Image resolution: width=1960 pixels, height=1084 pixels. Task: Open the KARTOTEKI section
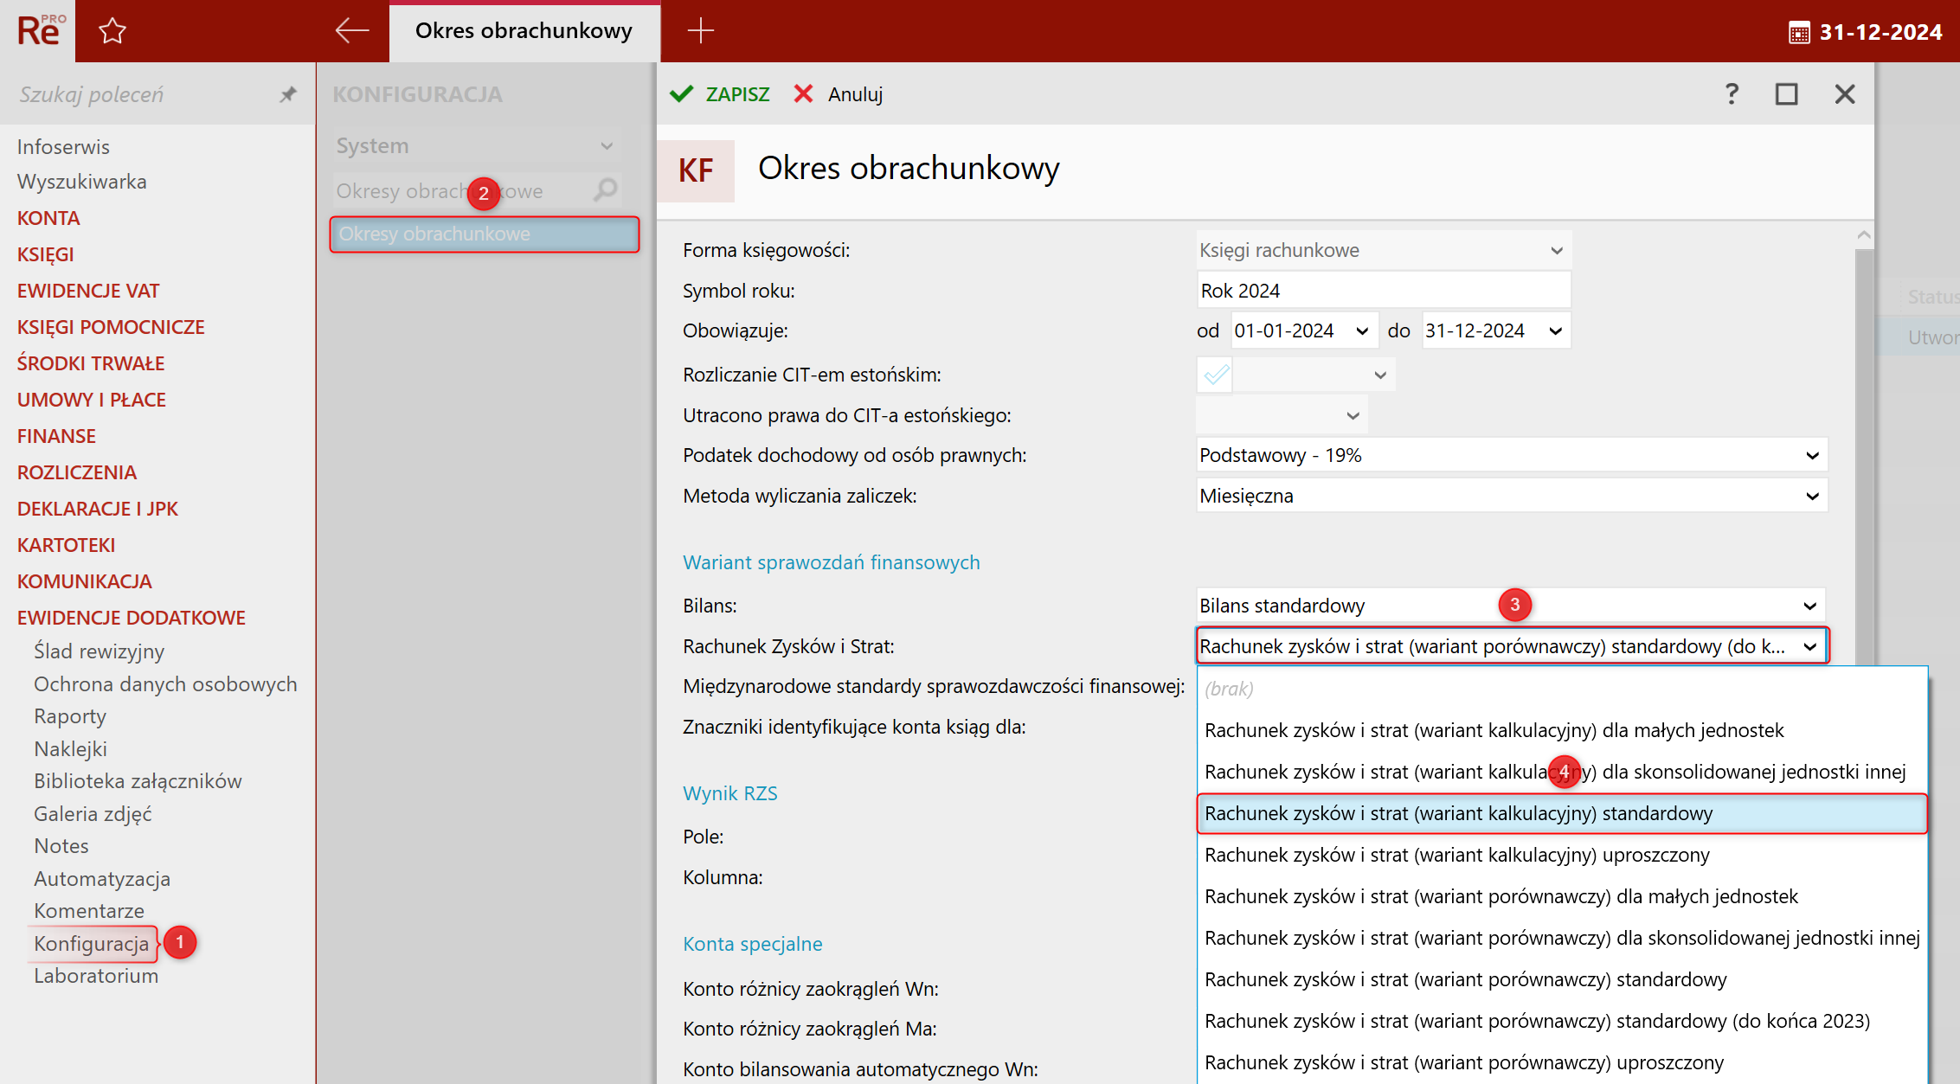point(66,545)
